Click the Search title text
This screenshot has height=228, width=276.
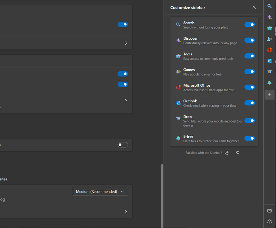point(189,23)
